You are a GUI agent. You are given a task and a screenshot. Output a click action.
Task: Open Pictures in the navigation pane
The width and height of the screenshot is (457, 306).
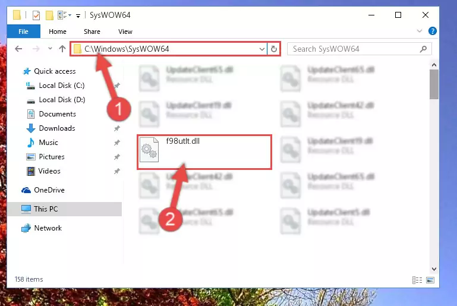[52, 157]
